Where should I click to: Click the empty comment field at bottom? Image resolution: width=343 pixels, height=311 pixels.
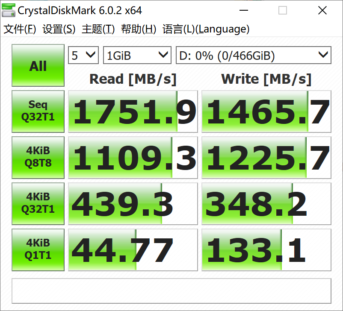[171, 291]
